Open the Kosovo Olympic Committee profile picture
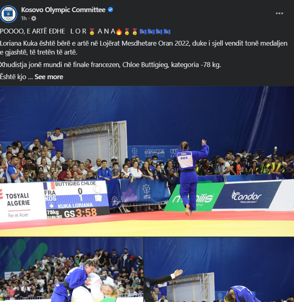Screen dimensions: 294x302 tap(8, 14)
